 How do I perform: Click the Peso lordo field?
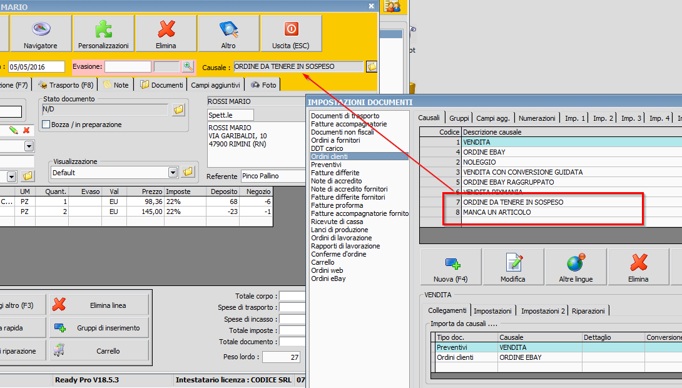[281, 357]
